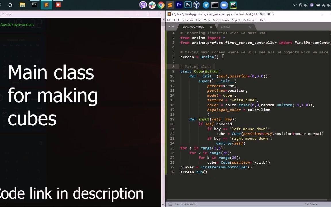Click the Command Prompt icon beside Telegram
The width and height of the screenshot is (331, 207).
click(215, 5)
